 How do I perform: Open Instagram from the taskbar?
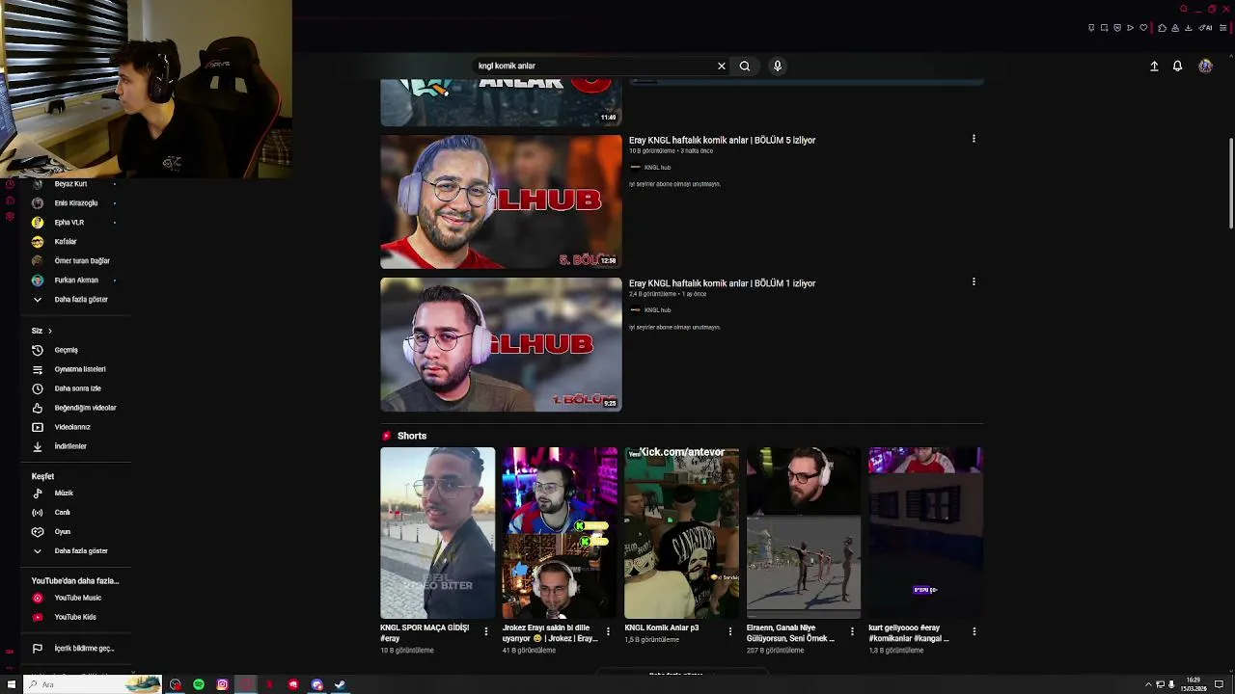(222, 684)
